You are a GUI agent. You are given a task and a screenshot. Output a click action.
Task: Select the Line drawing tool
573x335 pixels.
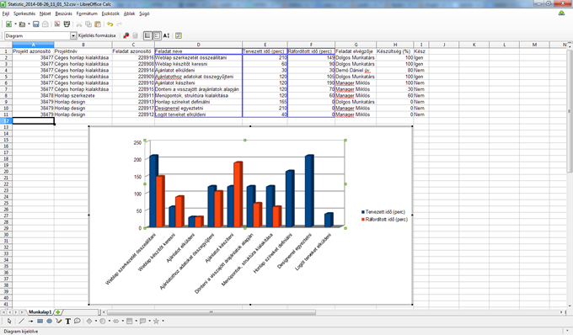tap(21, 322)
